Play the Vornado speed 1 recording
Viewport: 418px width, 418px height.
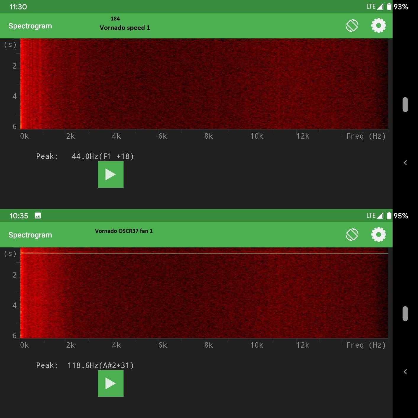111,174
